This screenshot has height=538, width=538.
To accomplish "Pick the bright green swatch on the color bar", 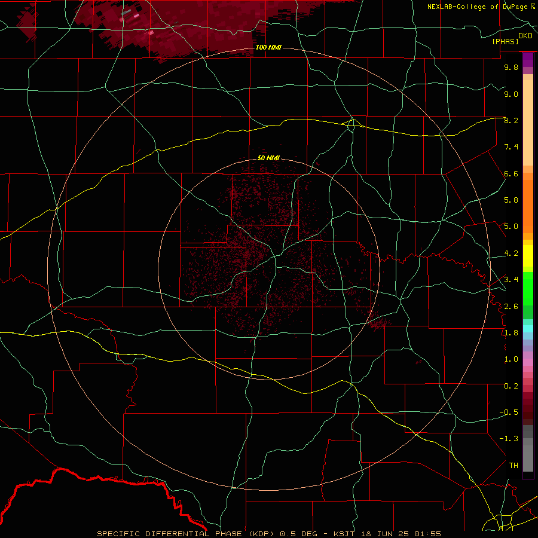I will (528, 288).
